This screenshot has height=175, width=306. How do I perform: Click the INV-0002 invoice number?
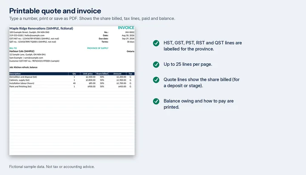130,32
